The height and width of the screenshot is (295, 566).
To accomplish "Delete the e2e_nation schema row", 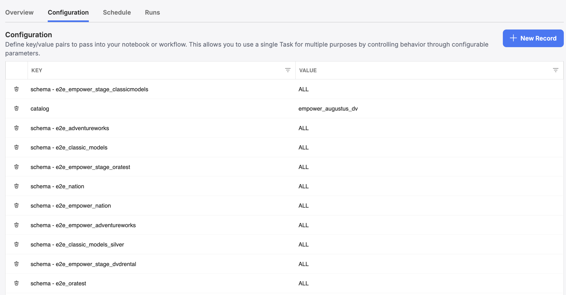I will point(17,186).
